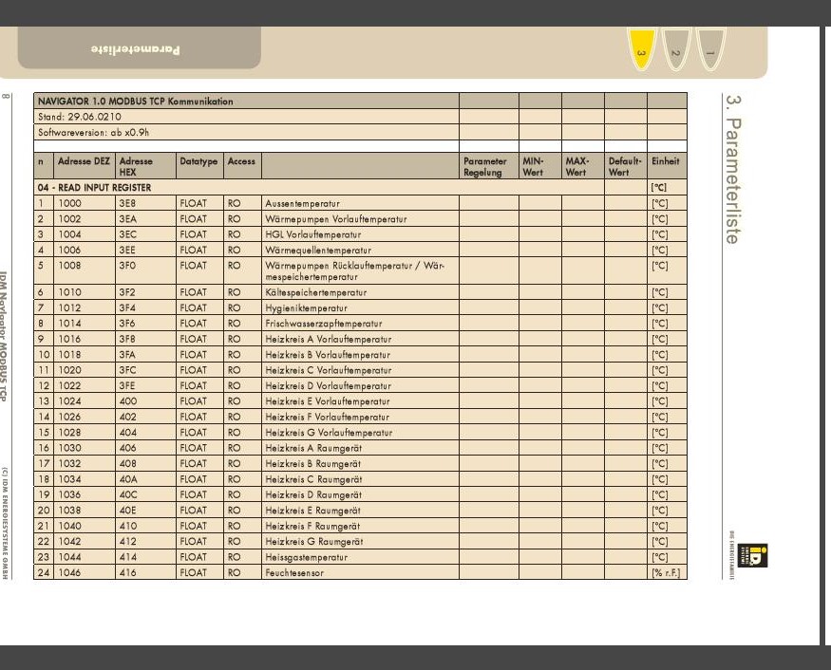
Task: Click address '1000' cell
Action: [x=84, y=203]
